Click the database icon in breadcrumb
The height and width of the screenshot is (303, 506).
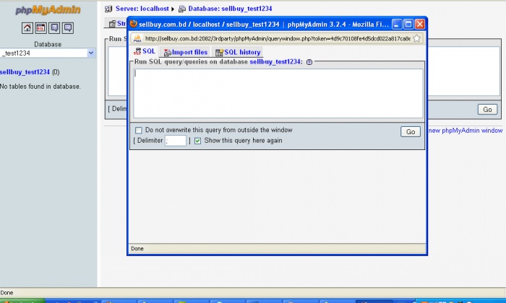182,9
